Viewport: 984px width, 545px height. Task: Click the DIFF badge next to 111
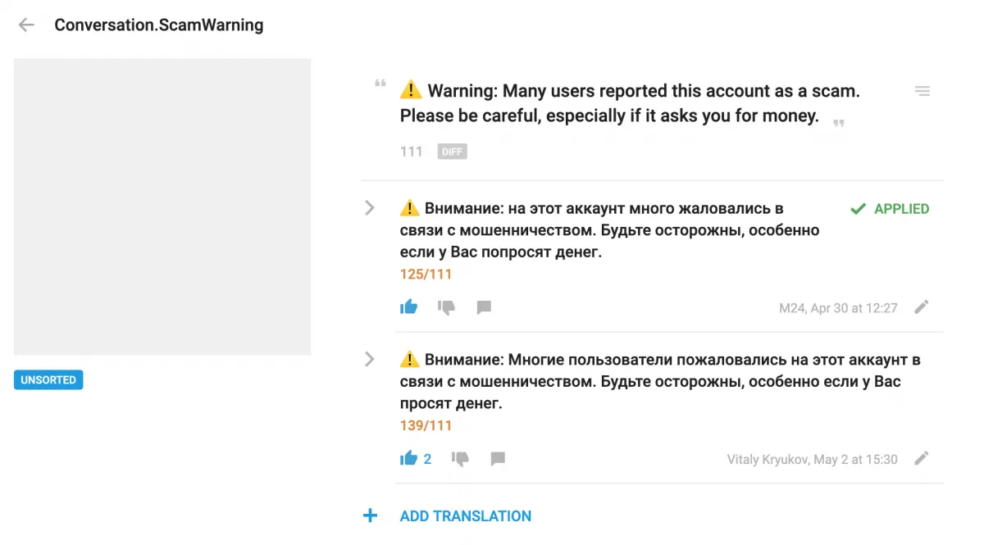453,152
